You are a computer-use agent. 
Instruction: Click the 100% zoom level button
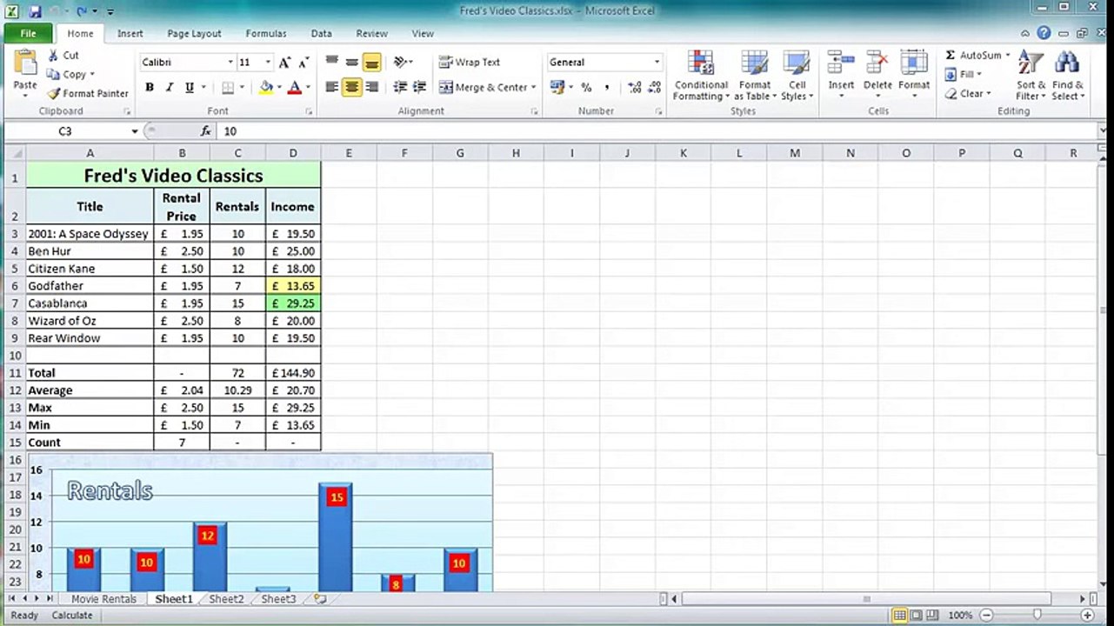point(960,616)
